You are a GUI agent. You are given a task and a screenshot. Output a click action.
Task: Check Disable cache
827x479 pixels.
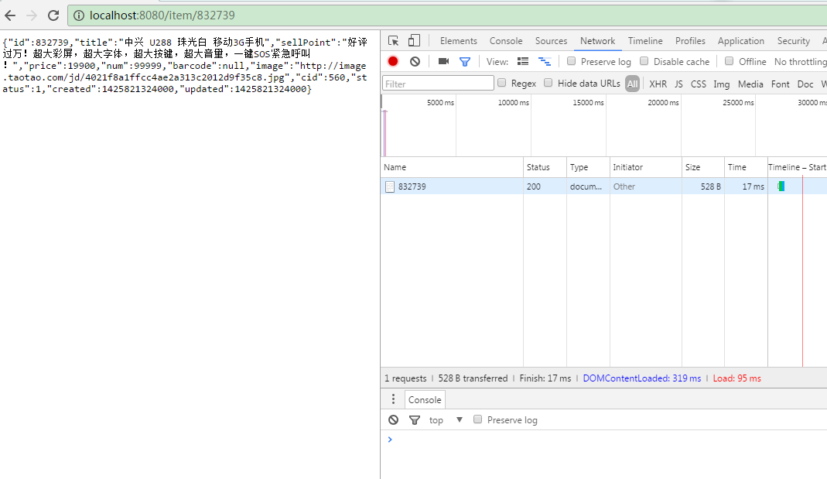click(644, 61)
